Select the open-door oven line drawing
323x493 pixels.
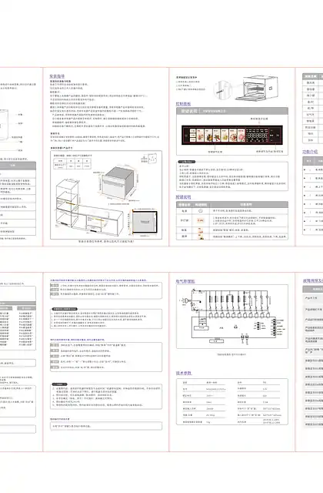[256, 88]
